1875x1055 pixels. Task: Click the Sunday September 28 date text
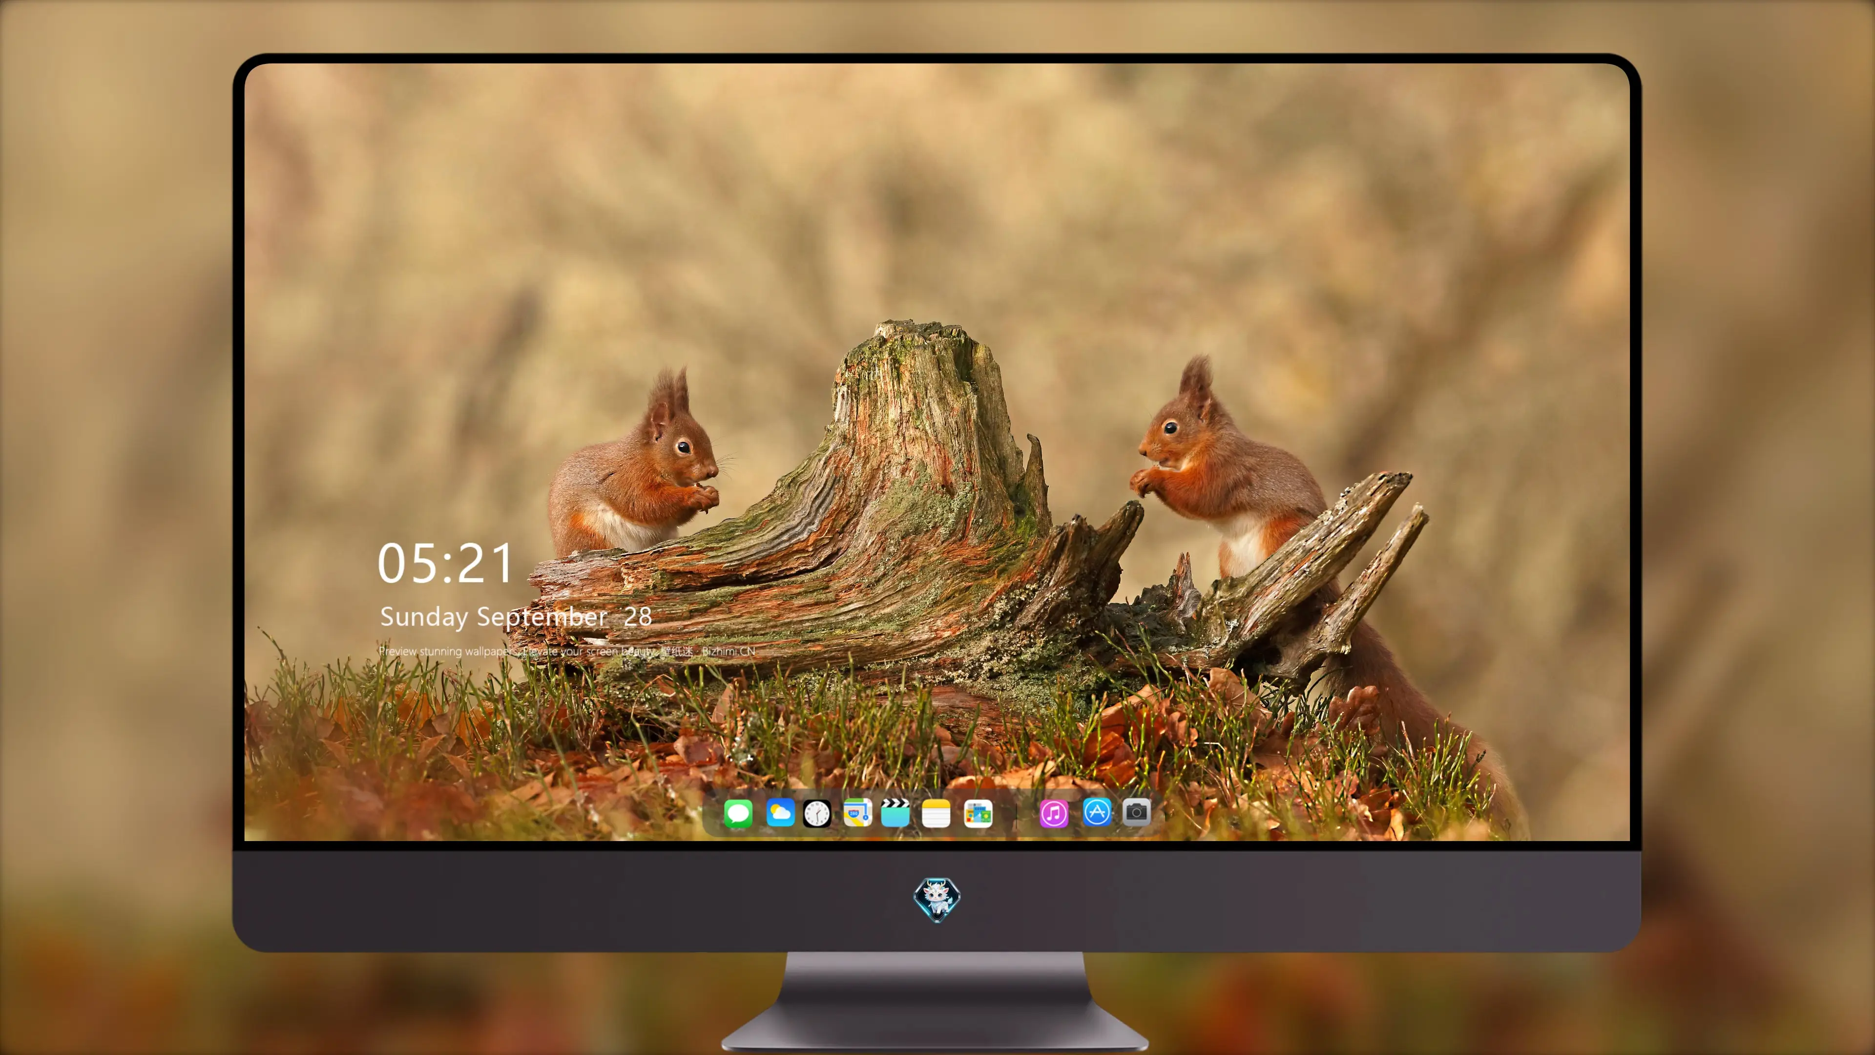[x=516, y=617]
